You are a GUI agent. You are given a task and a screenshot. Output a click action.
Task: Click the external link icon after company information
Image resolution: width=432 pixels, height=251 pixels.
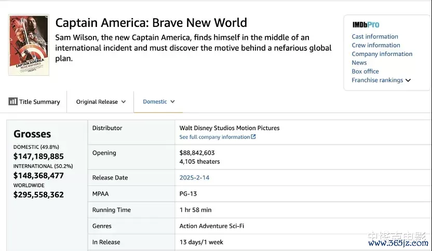click(253, 137)
